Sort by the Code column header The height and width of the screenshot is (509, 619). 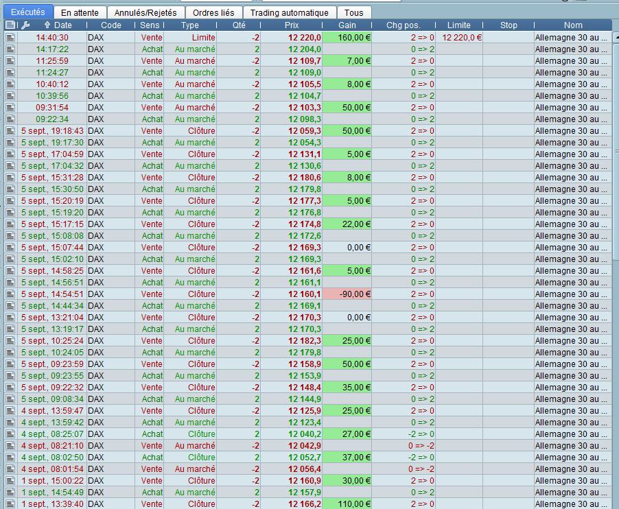(111, 25)
